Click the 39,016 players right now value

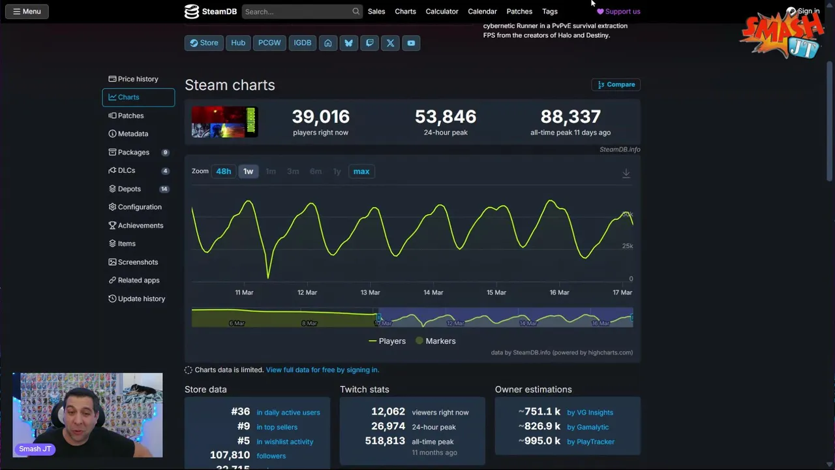320,117
